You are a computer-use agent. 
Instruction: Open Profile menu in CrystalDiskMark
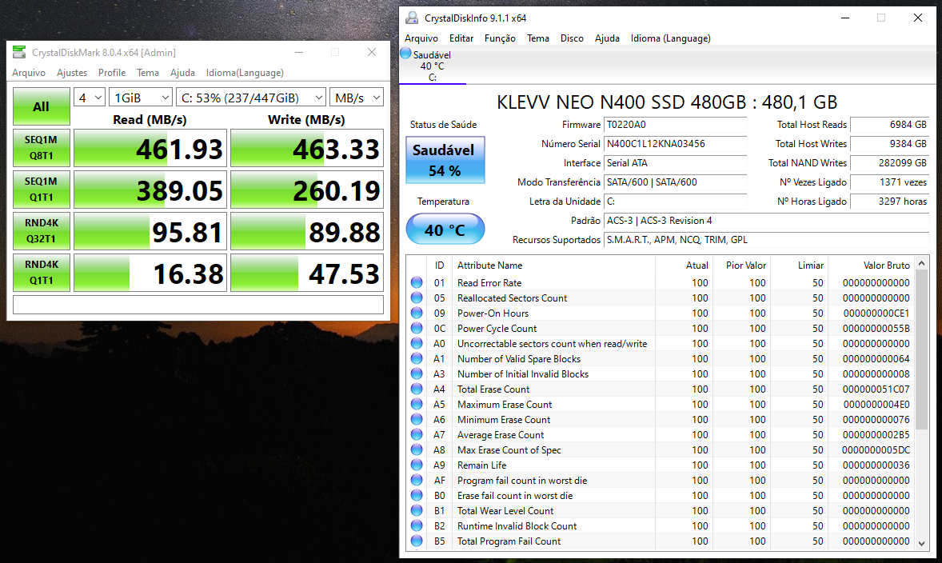point(112,73)
